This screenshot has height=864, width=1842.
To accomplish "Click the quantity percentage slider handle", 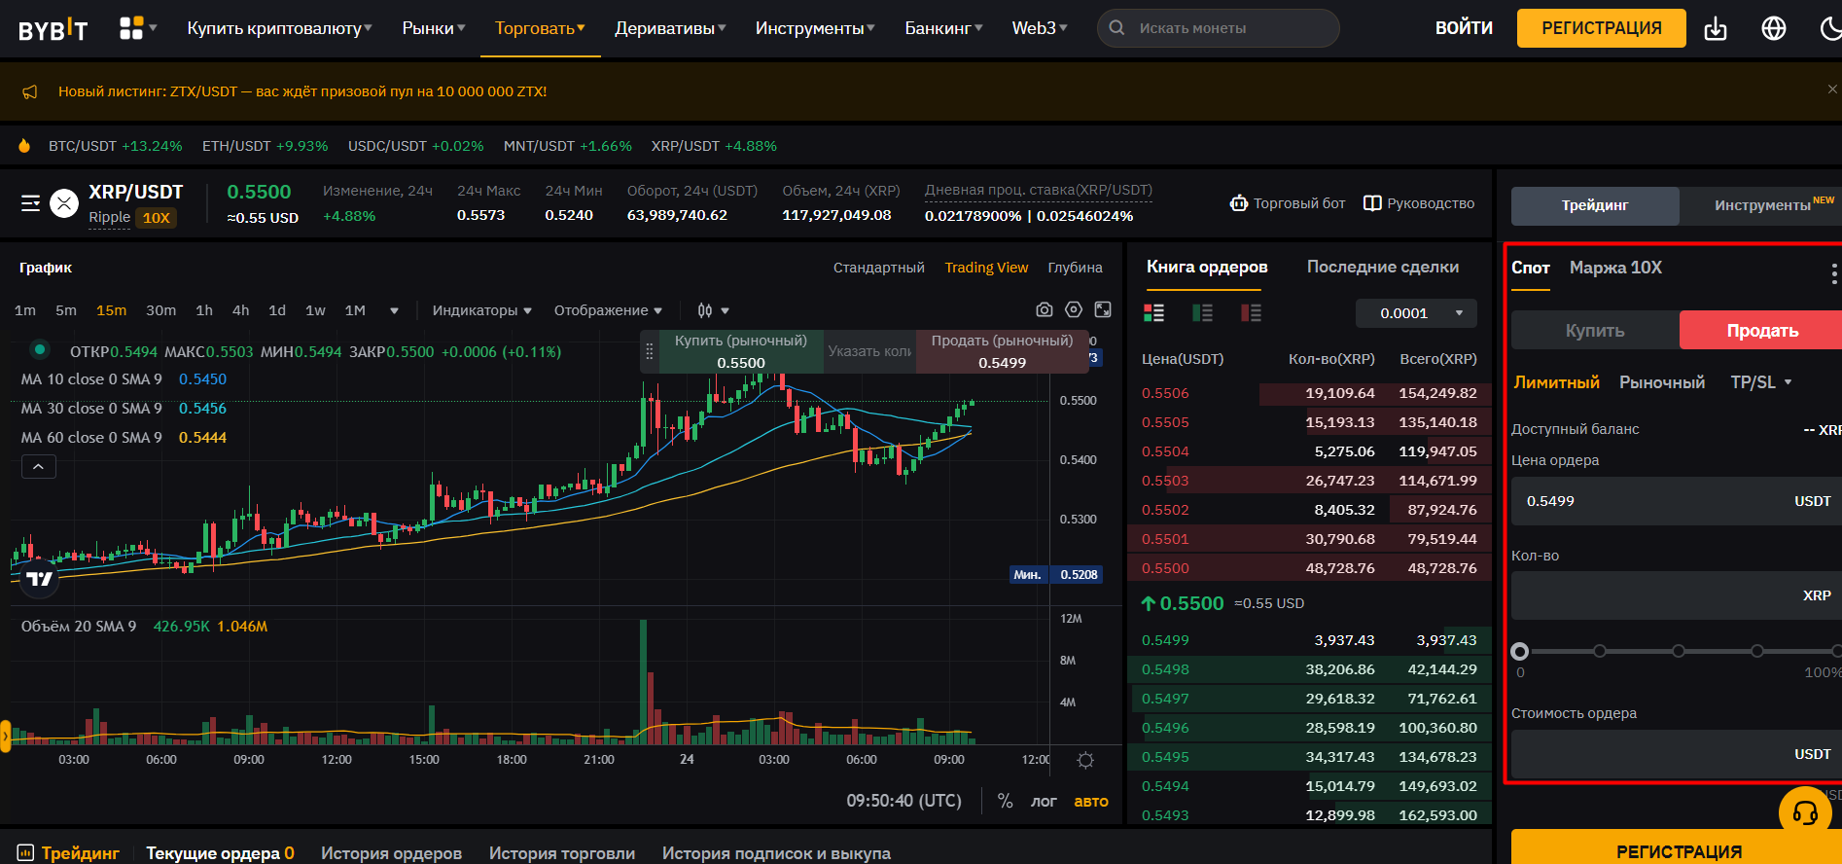I will (x=1520, y=651).
